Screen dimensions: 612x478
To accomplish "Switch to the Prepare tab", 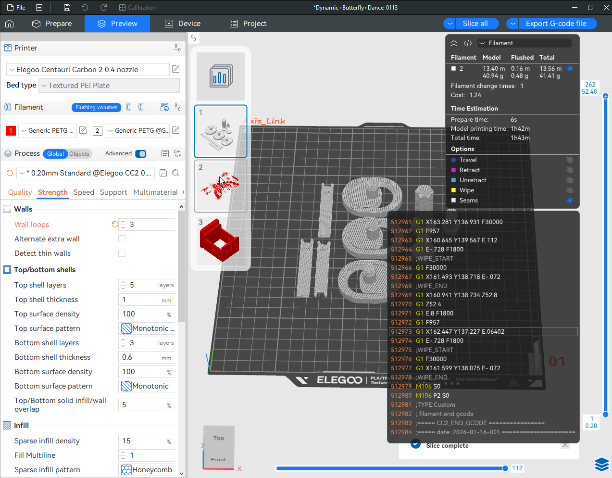I will coord(52,24).
